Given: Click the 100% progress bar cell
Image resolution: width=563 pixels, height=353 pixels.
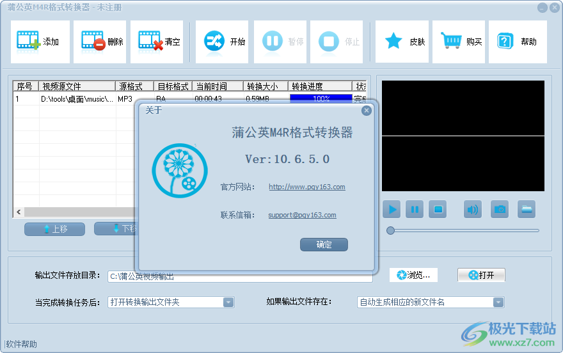Looking at the screenshot, I should click(321, 98).
